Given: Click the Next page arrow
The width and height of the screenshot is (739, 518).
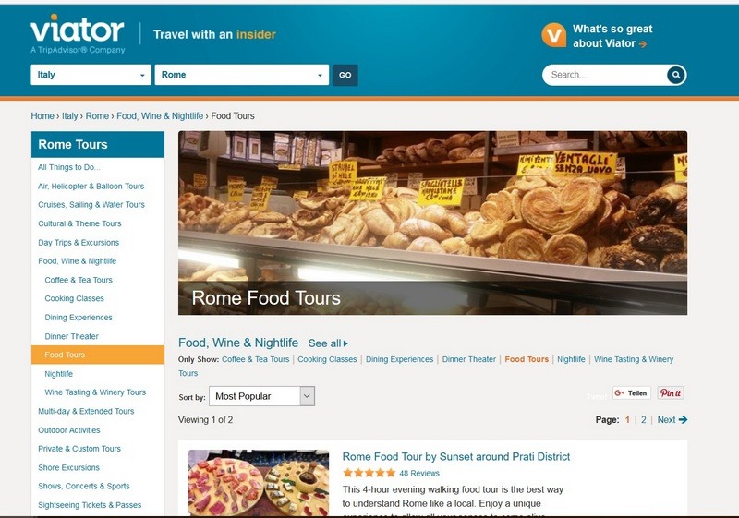Looking at the screenshot, I should pyautogui.click(x=672, y=419).
